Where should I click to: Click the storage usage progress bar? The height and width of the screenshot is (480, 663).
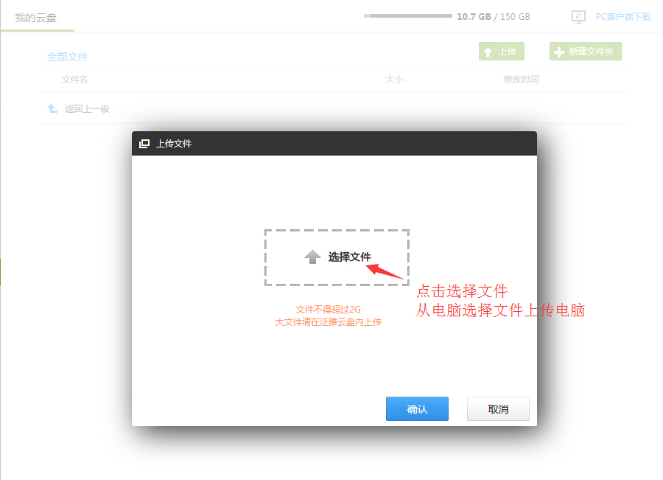tap(408, 16)
